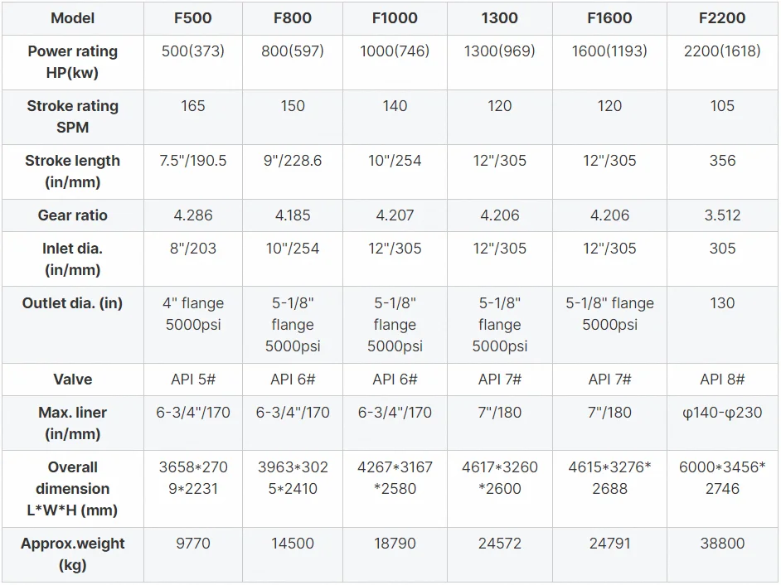Viewport: 781px width, 585px height.
Task: Click the φ140-φ230 max liner cell
Action: (x=722, y=413)
